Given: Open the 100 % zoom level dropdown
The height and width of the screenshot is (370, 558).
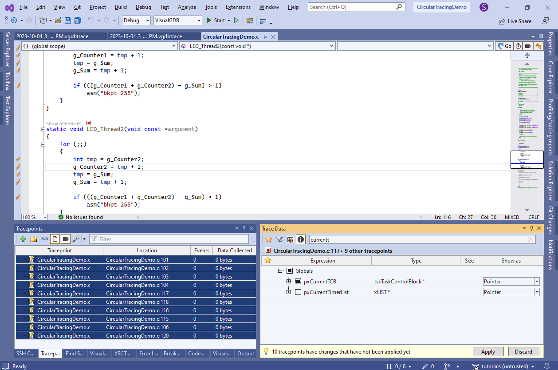Looking at the screenshot, I should coord(35,217).
